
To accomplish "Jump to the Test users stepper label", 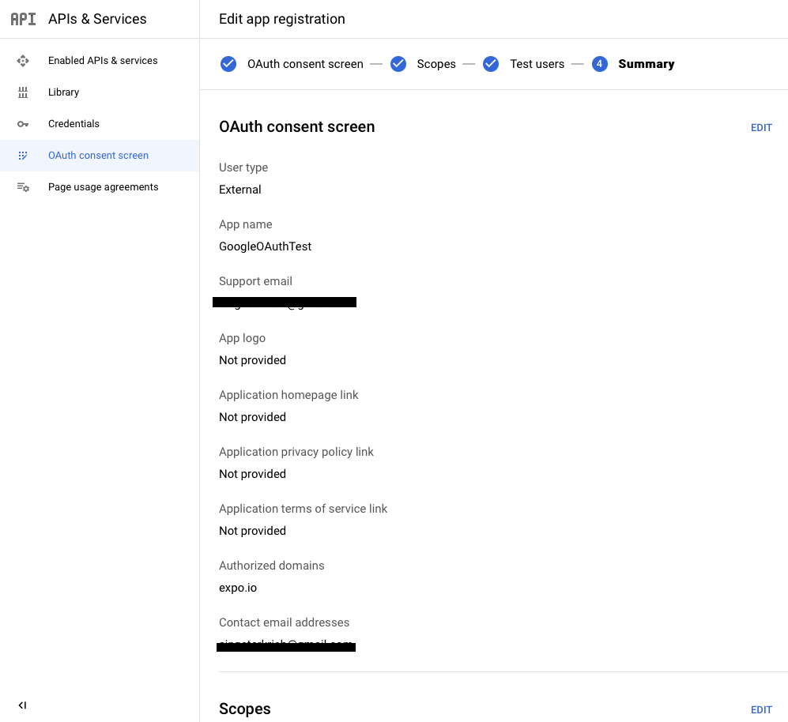I will click(537, 64).
